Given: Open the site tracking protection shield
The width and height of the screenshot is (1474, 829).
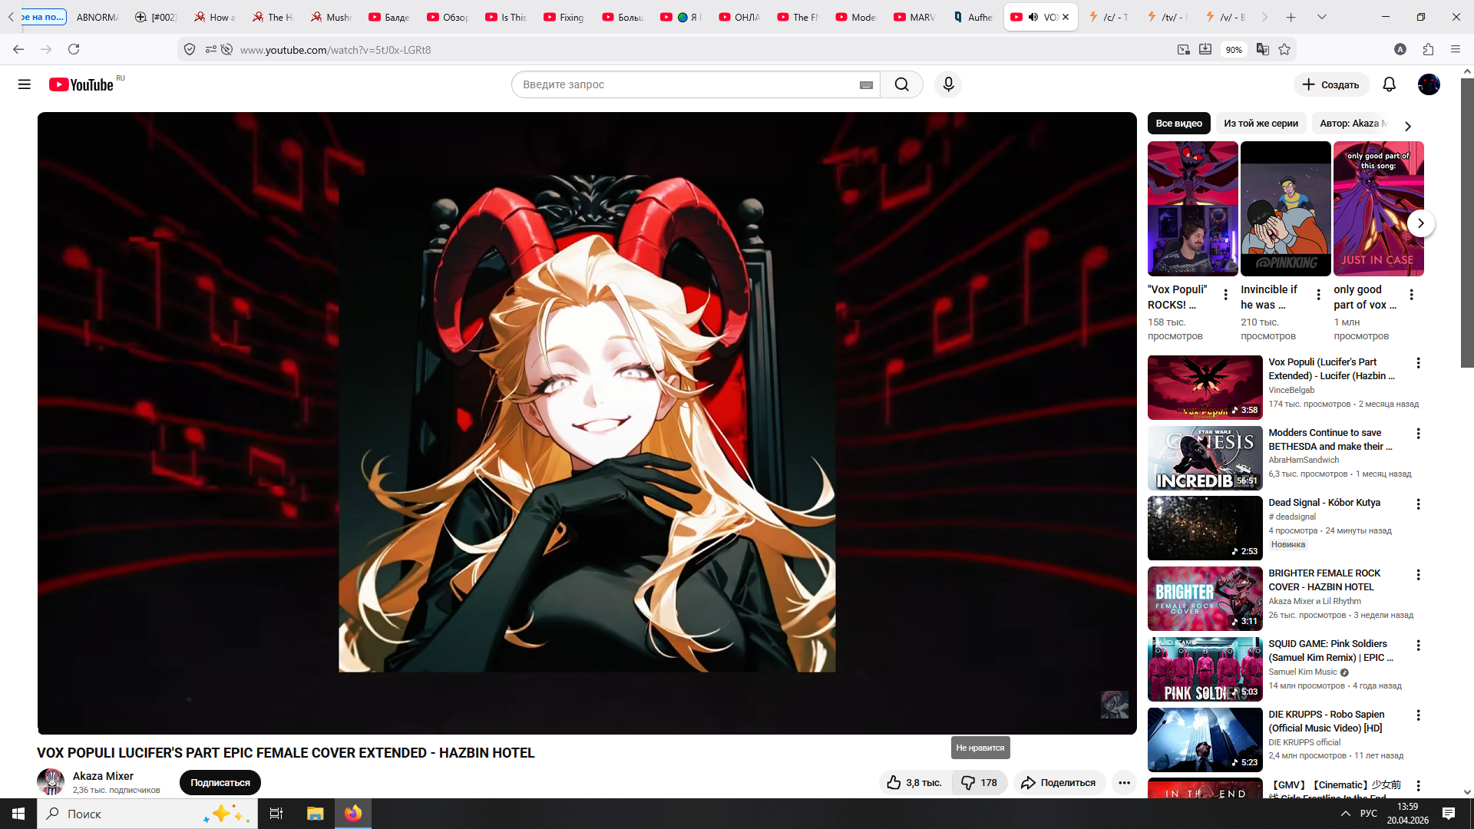Looking at the screenshot, I should point(190,49).
